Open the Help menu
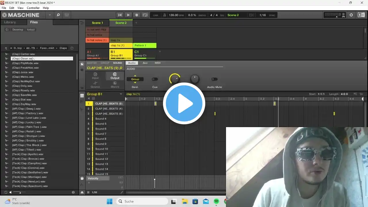Viewport: 368px width, 207px height. click(x=46, y=8)
